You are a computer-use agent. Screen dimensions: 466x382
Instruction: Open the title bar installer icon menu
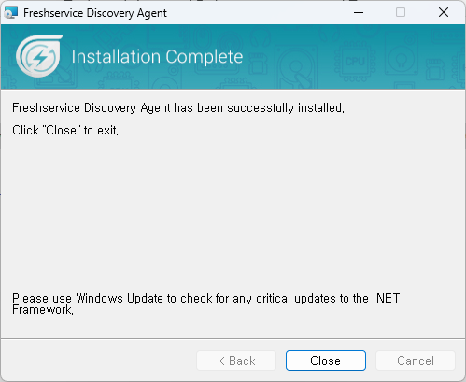click(x=11, y=12)
